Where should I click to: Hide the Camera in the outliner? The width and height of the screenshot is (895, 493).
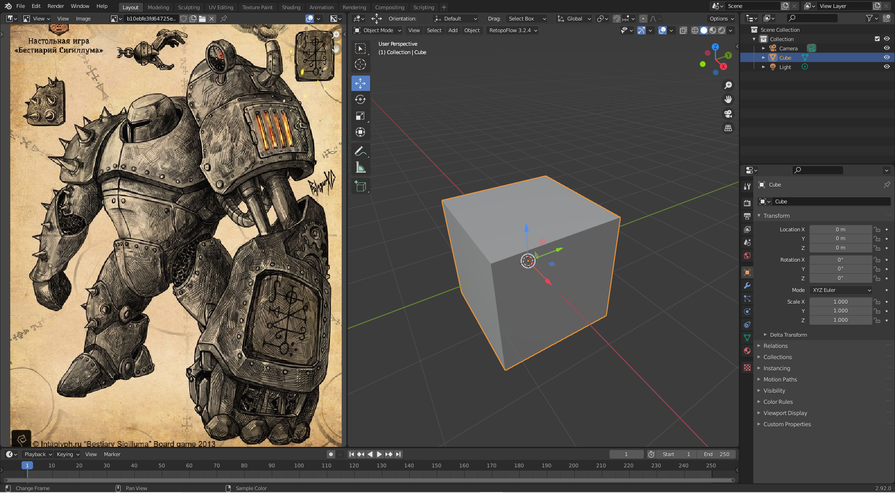(887, 48)
